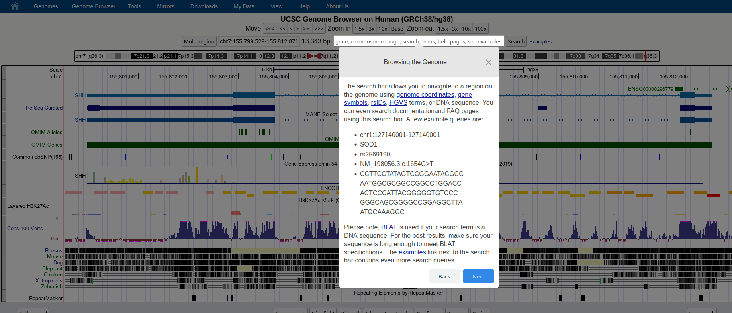732x313 pixels.
Task: Open the Downloads menu
Action: 204,6
